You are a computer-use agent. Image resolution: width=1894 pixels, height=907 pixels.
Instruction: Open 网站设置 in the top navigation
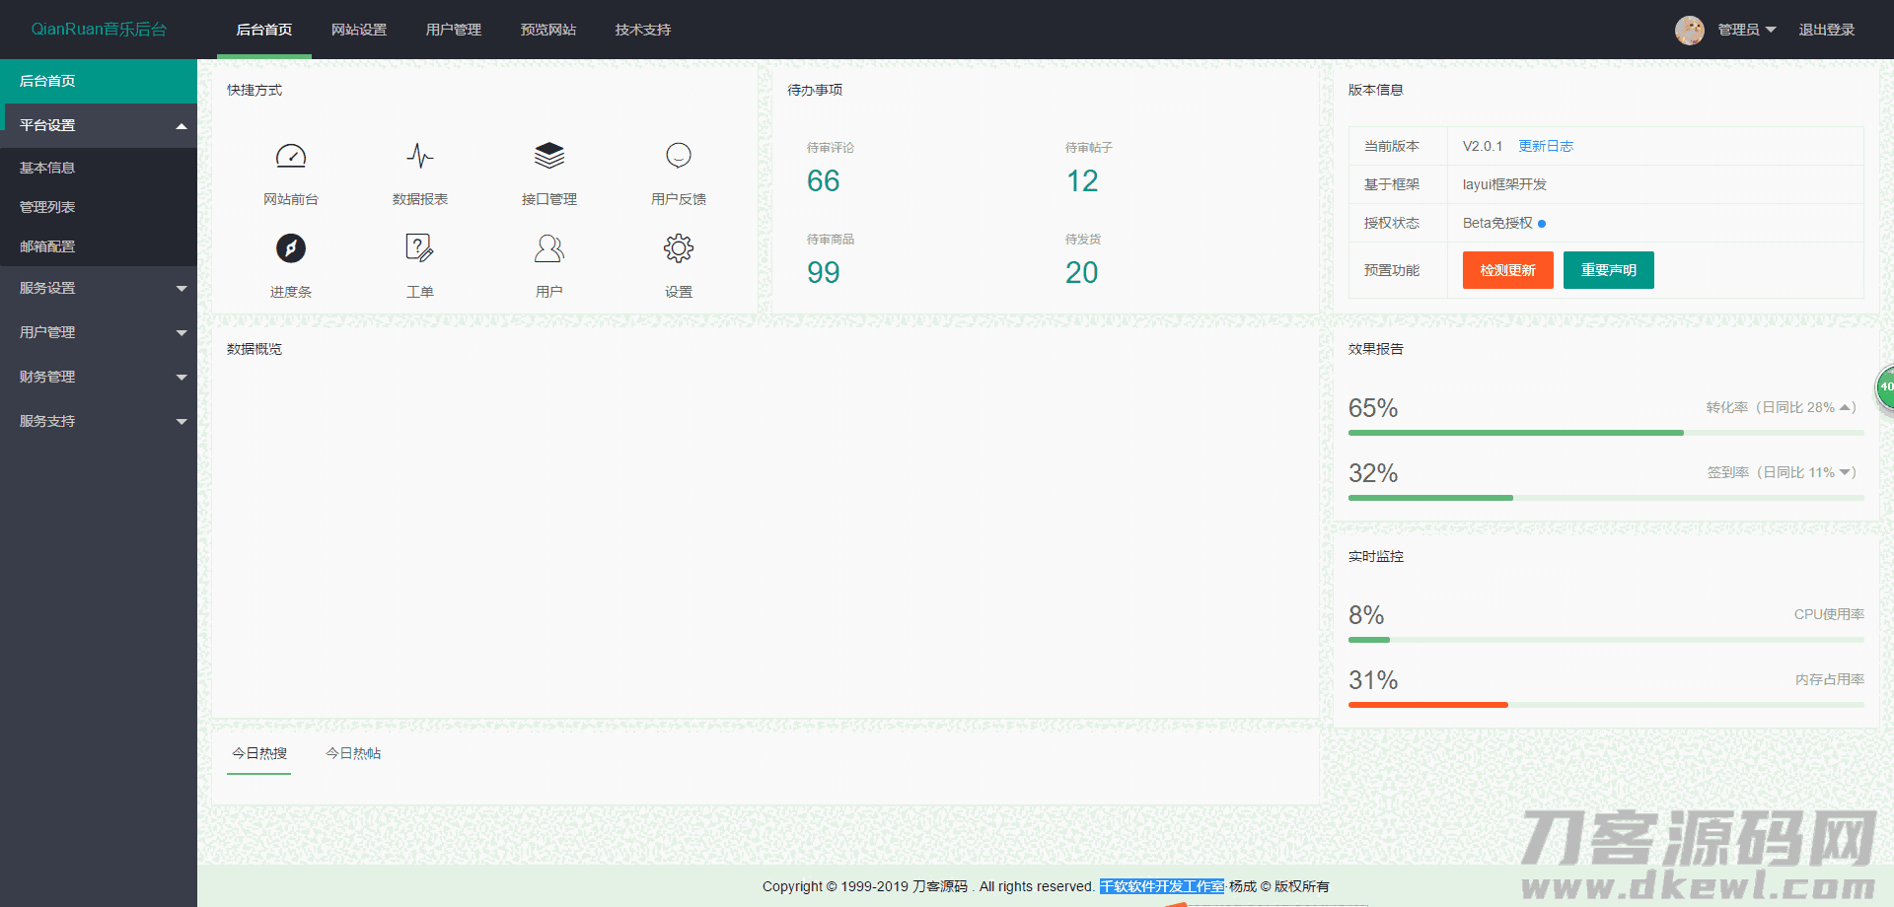[x=359, y=30]
